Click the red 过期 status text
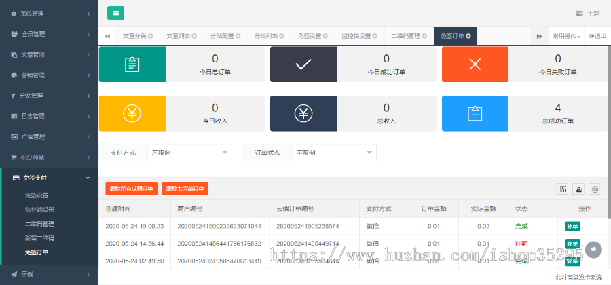This screenshot has height=285, width=611. tap(521, 244)
